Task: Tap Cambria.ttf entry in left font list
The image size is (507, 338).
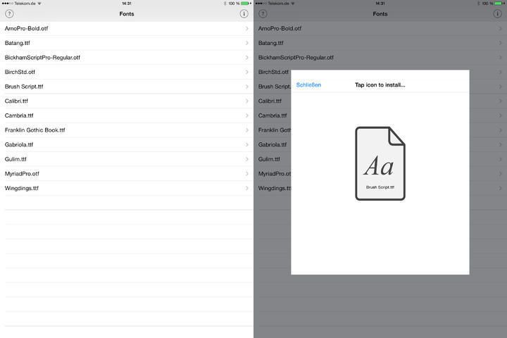Action: (19, 115)
